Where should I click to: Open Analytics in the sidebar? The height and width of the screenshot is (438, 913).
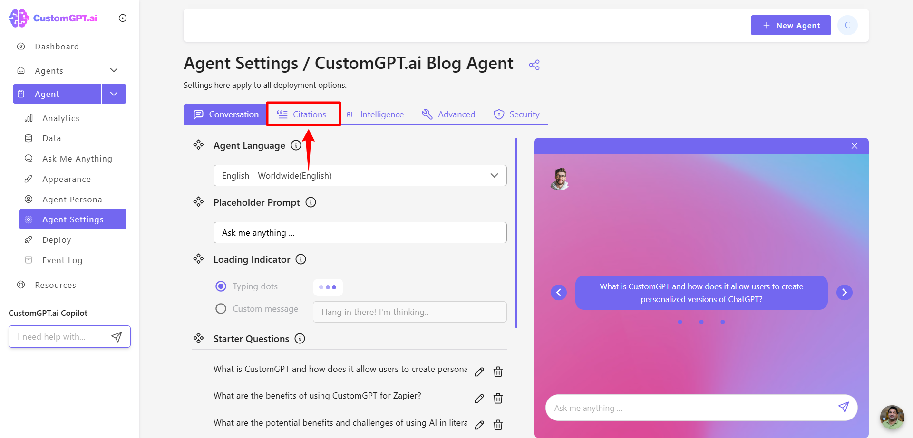click(61, 118)
